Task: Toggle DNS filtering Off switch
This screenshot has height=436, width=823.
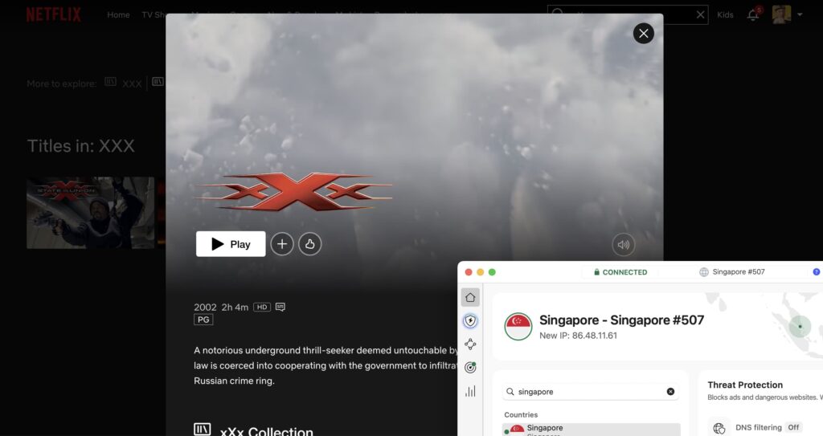Action: (793, 428)
